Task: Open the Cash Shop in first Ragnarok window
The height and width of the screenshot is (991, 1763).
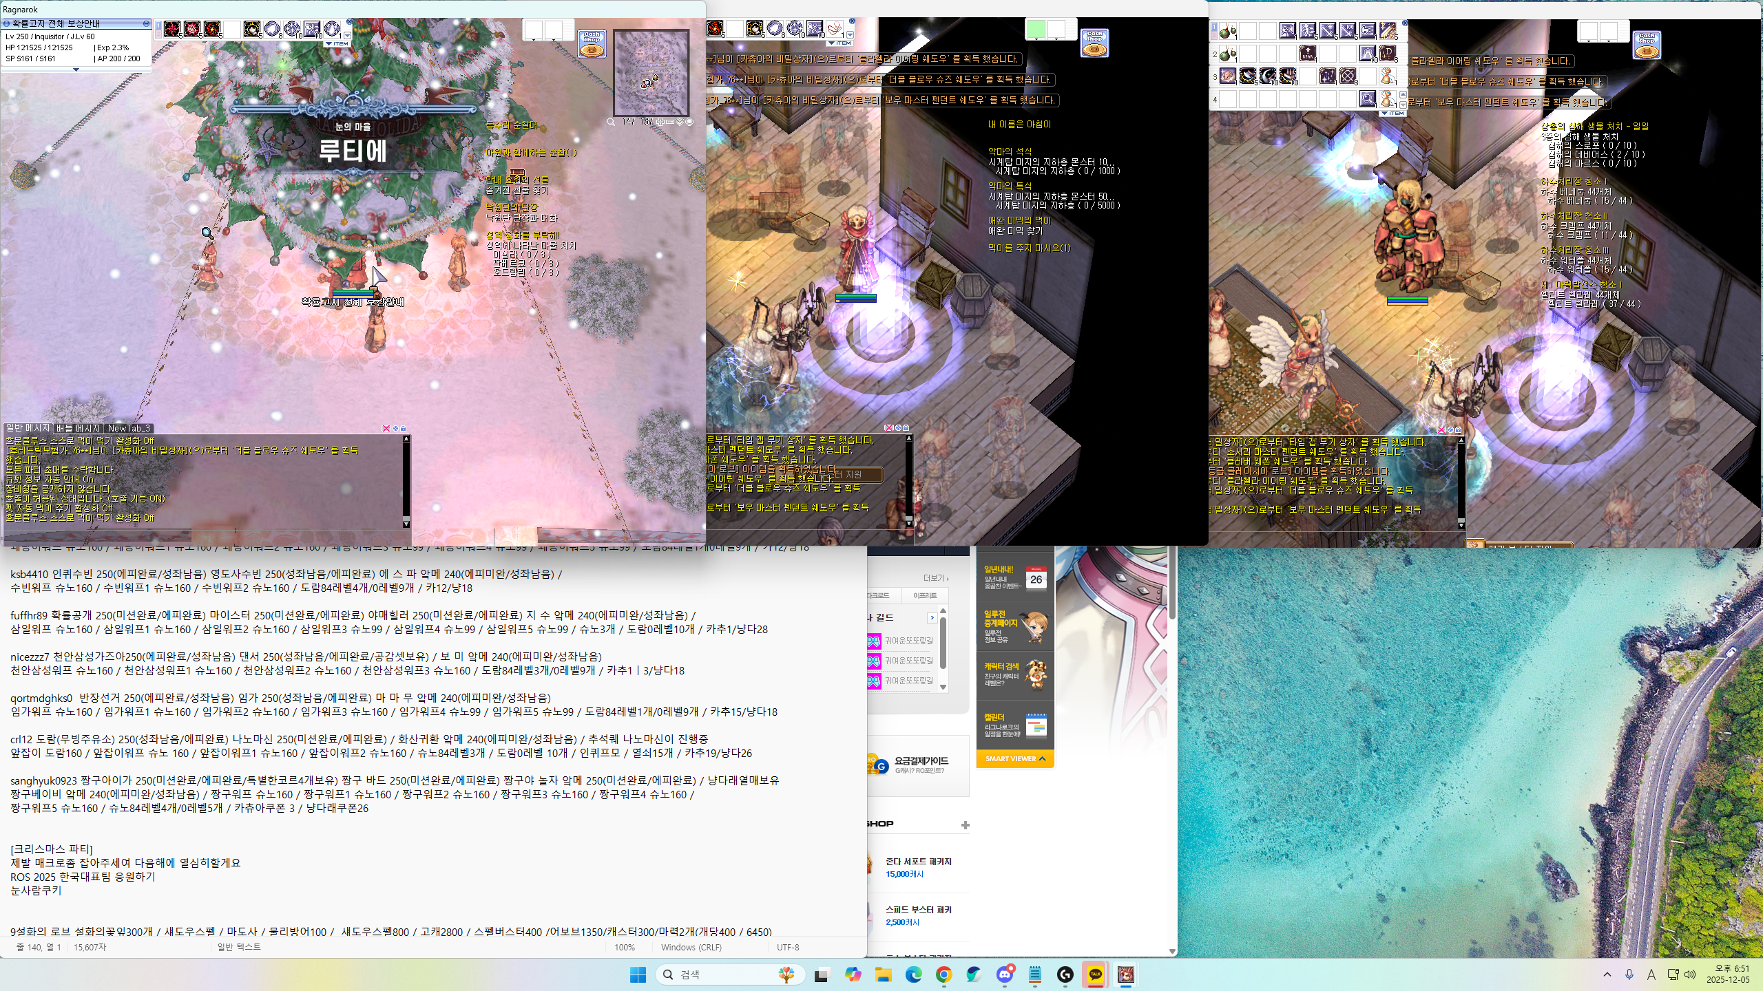Action: pos(592,43)
